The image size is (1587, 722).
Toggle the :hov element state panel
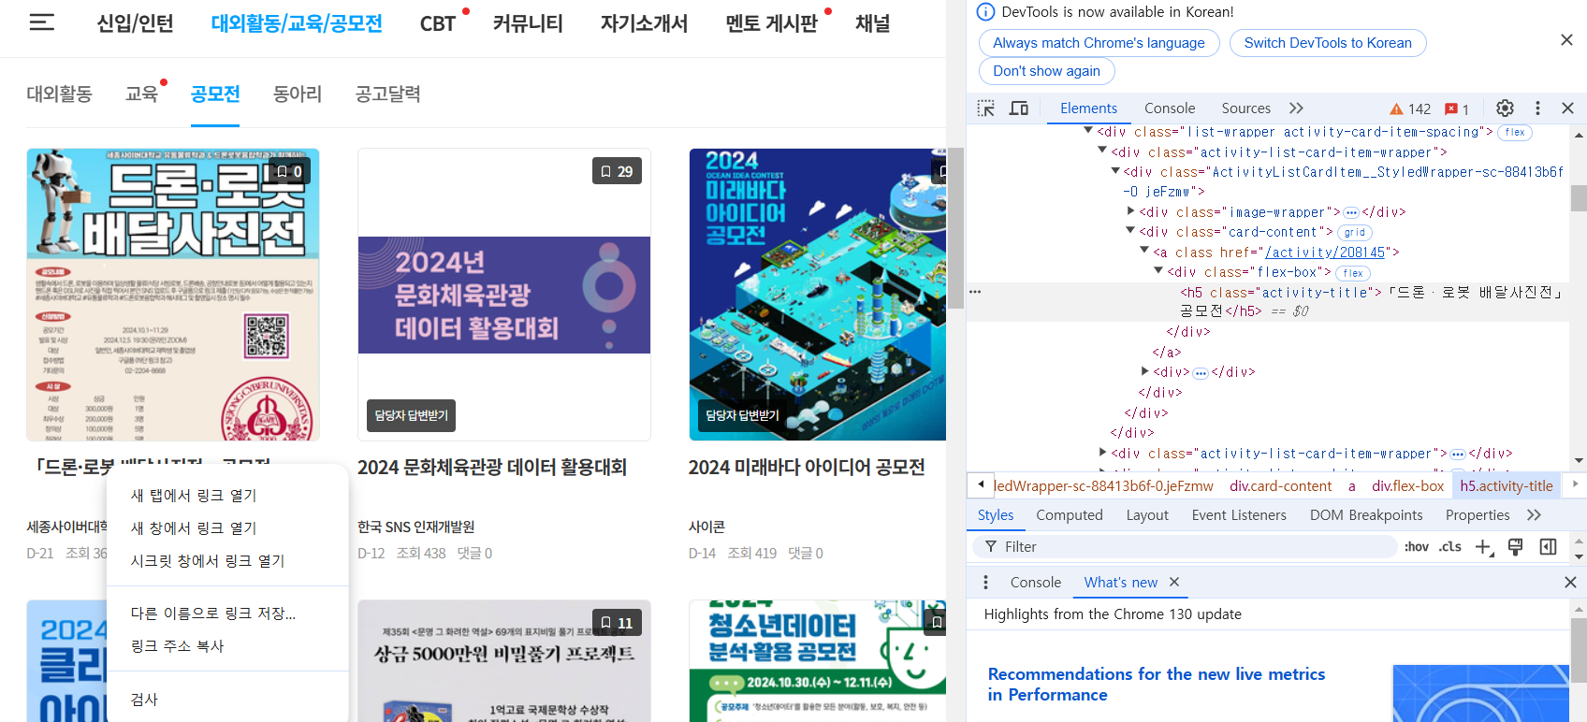pos(1417,547)
